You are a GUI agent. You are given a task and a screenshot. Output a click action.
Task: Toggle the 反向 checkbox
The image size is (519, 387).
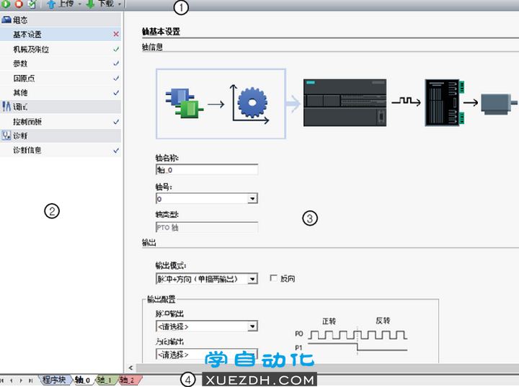pos(274,278)
